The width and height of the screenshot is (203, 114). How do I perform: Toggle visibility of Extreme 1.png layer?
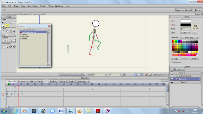coord(172,76)
